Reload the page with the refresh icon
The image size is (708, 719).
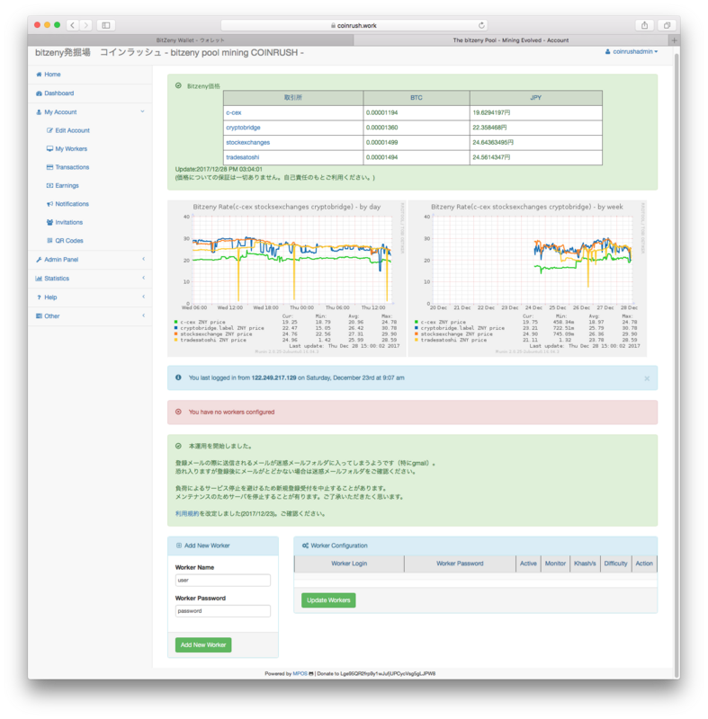pyautogui.click(x=481, y=25)
